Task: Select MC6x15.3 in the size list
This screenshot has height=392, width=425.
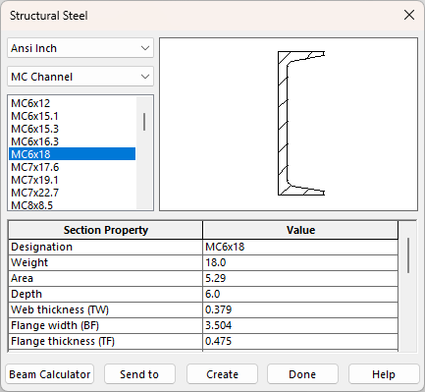Action: [72, 129]
